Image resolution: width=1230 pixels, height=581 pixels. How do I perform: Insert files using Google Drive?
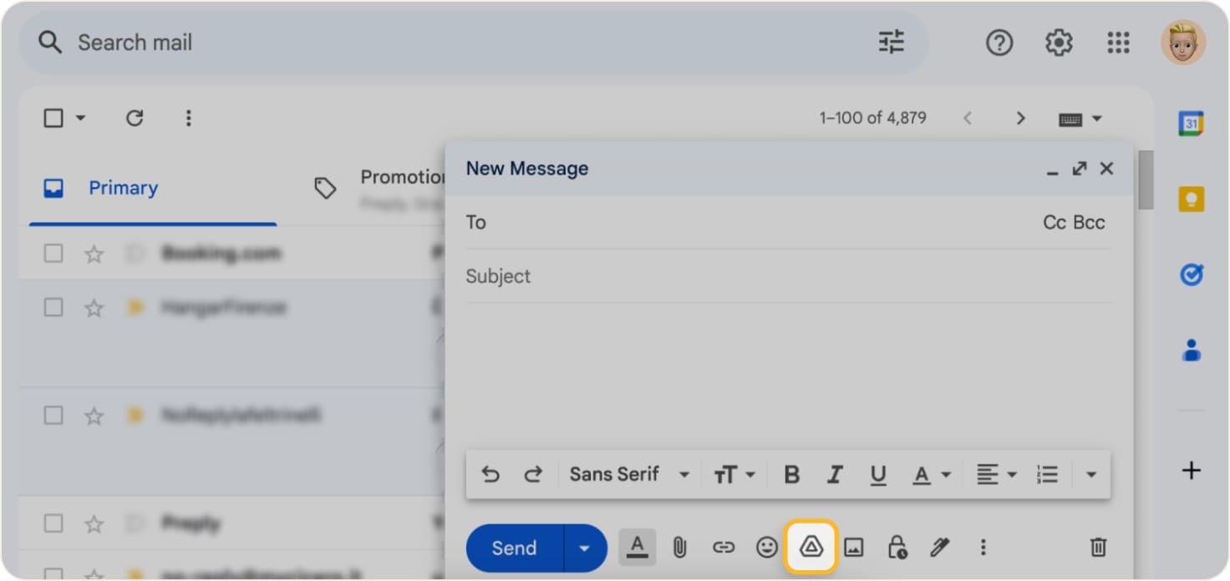(810, 548)
